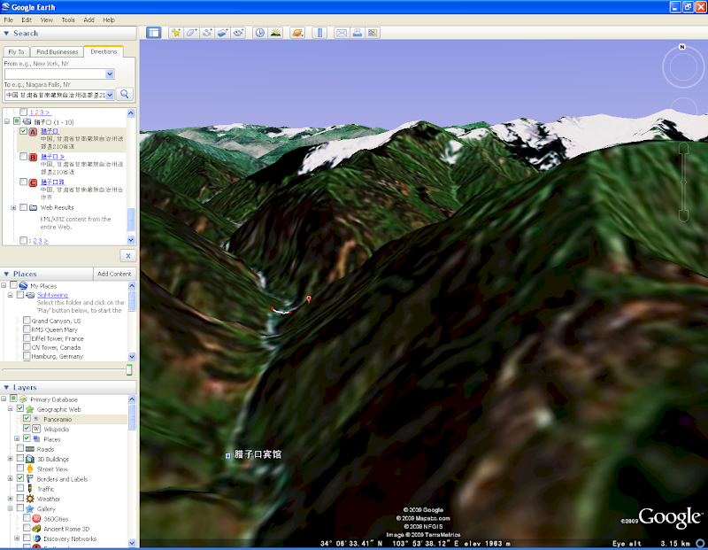Screen dimensions: 708x550
Task: Add a new placemark from toolbar
Action: (175, 33)
